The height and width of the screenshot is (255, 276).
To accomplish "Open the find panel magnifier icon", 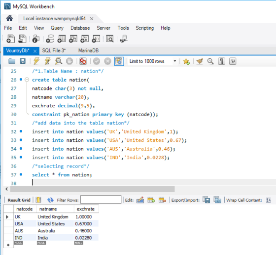I will (x=210, y=61).
